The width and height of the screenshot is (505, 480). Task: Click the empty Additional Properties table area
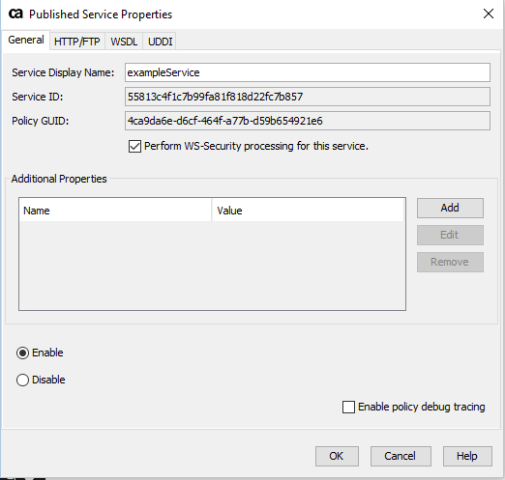[212, 266]
